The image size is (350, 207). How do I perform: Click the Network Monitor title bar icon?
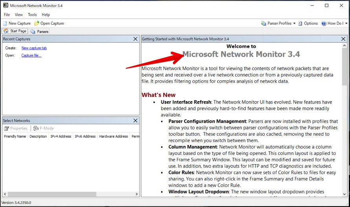click(x=5, y=5)
